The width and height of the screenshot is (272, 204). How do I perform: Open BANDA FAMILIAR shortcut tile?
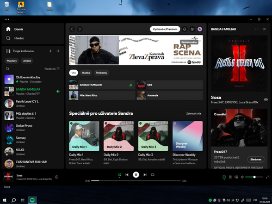click(102, 85)
